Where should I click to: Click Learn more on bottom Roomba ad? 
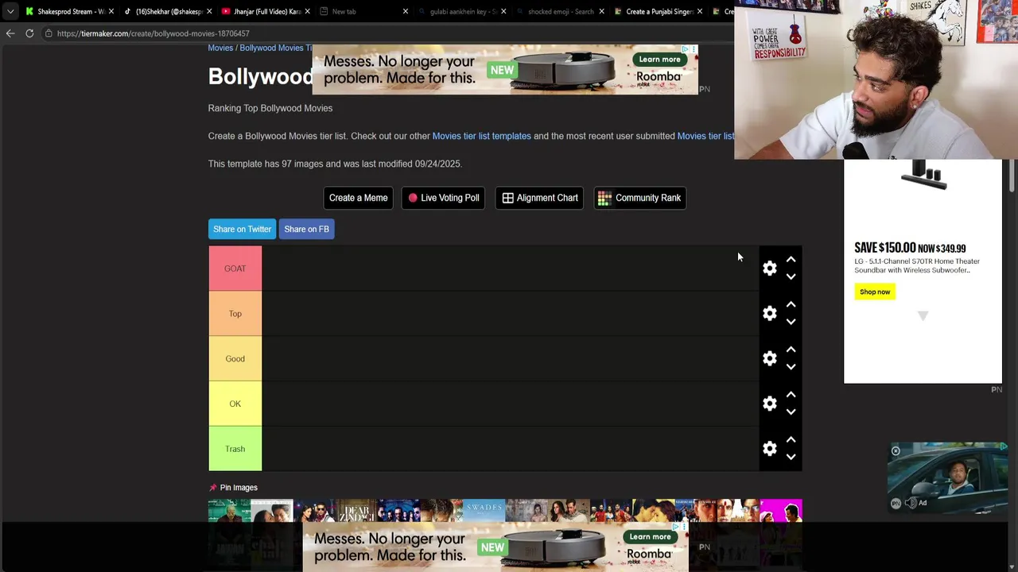[x=650, y=537]
